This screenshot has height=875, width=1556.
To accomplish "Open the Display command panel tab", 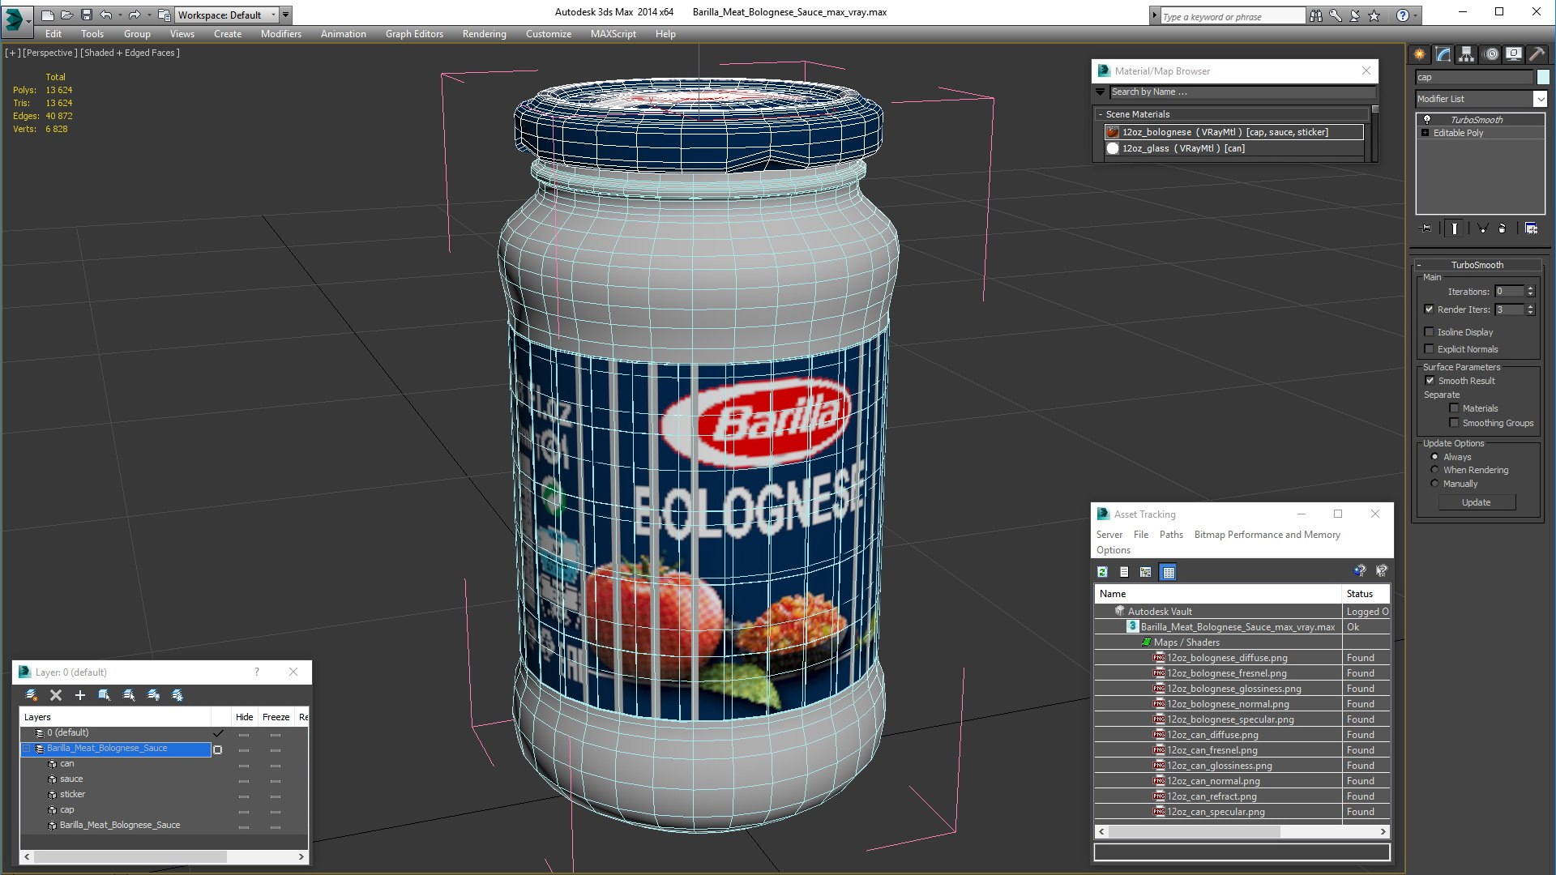I will click(x=1514, y=54).
